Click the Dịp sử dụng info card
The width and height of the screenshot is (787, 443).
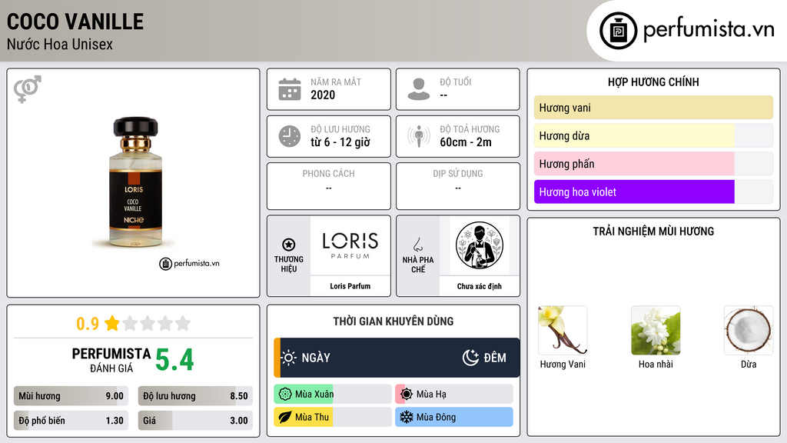tap(458, 186)
